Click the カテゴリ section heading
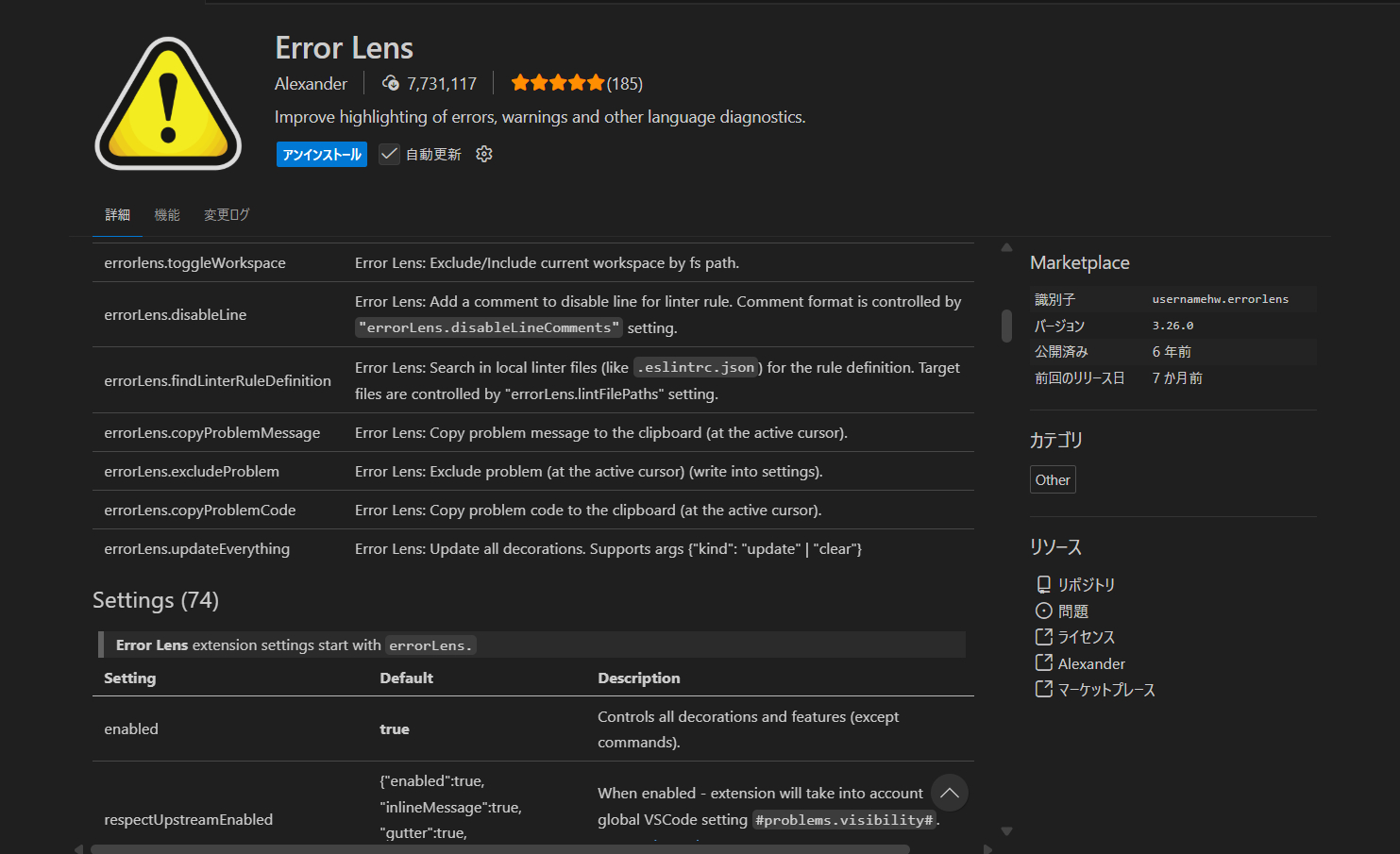The width and height of the screenshot is (1400, 854). pyautogui.click(x=1055, y=440)
